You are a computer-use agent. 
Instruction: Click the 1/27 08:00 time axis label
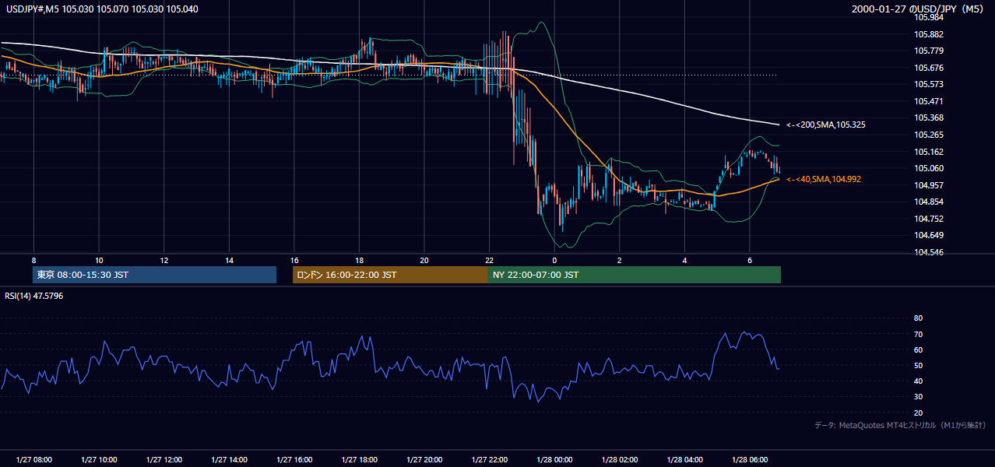(33, 460)
